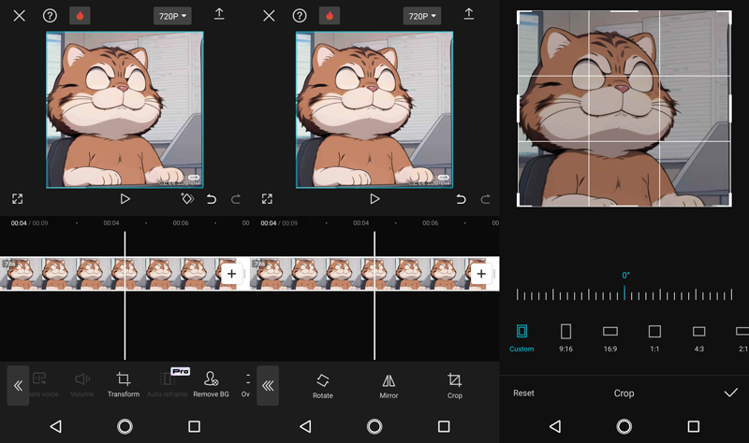
Task: Select the Custom crop ratio
Action: (521, 338)
